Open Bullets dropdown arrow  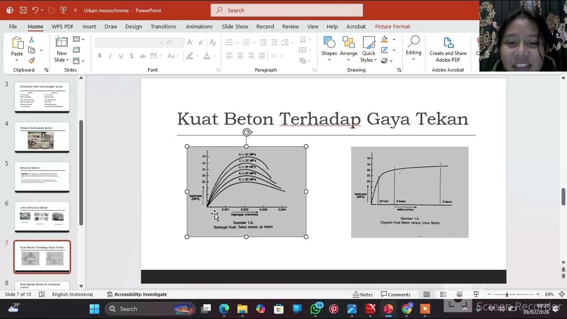click(x=237, y=43)
